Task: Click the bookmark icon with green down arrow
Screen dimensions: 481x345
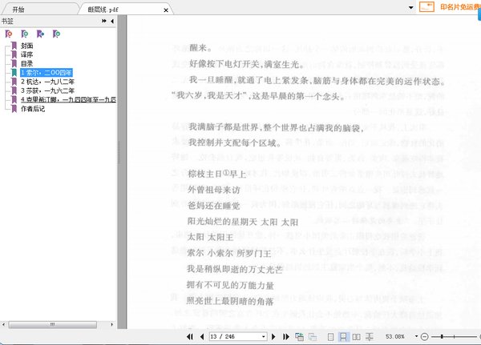Action: point(56,34)
